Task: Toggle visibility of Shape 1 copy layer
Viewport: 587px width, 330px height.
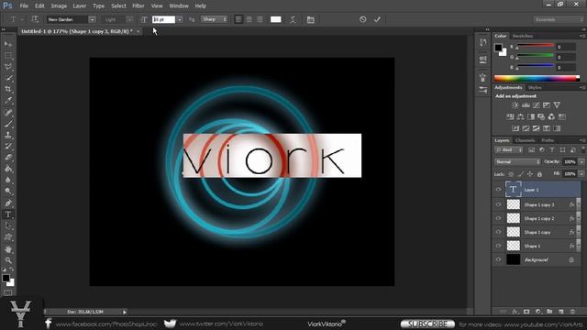Action: coord(498,232)
